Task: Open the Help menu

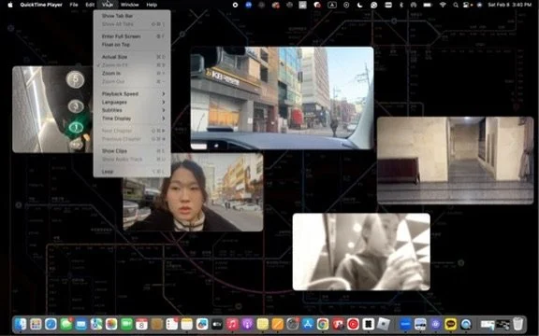Action: (152, 5)
